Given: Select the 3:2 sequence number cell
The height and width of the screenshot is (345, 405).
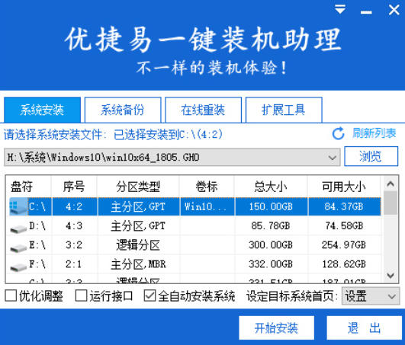Looking at the screenshot, I should (74, 245).
